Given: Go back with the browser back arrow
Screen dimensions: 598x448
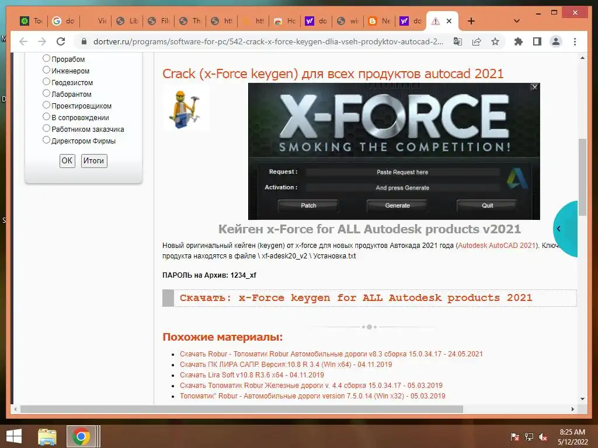Looking at the screenshot, I should (x=23, y=41).
